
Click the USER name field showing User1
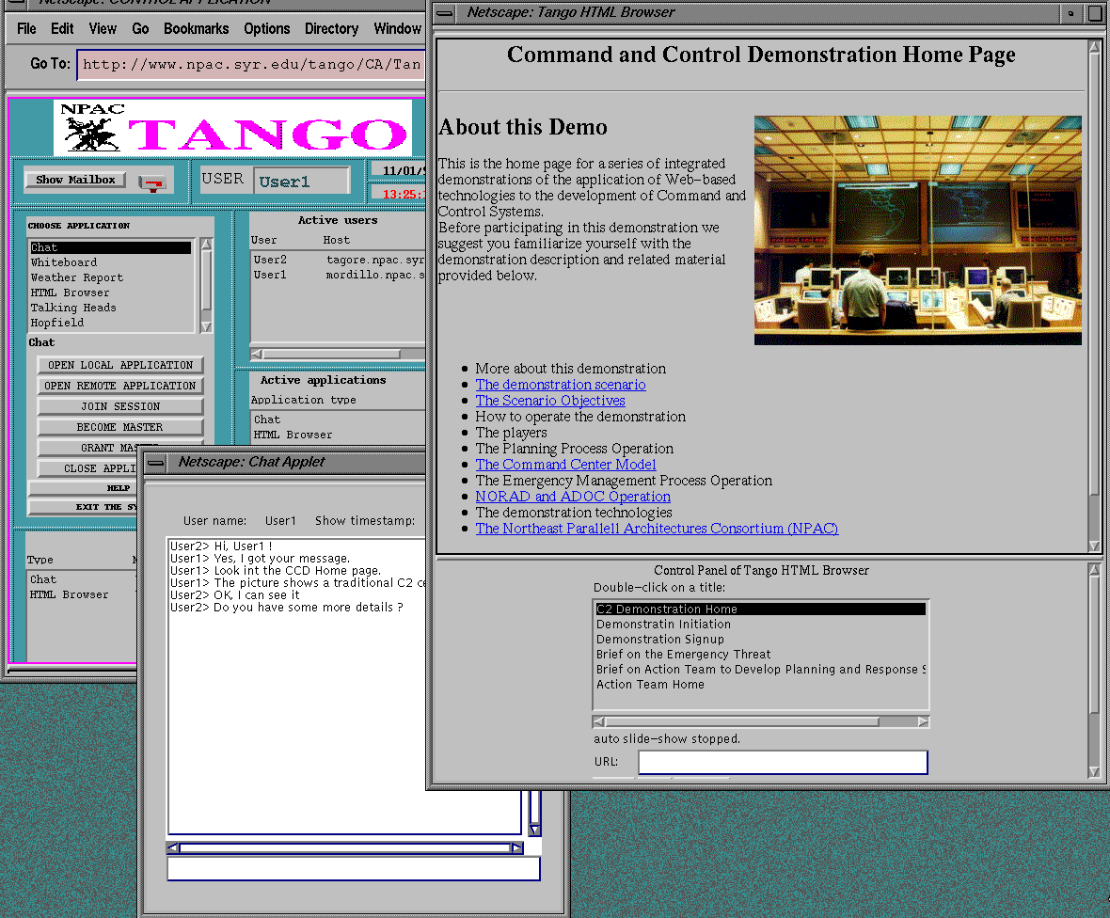click(301, 182)
